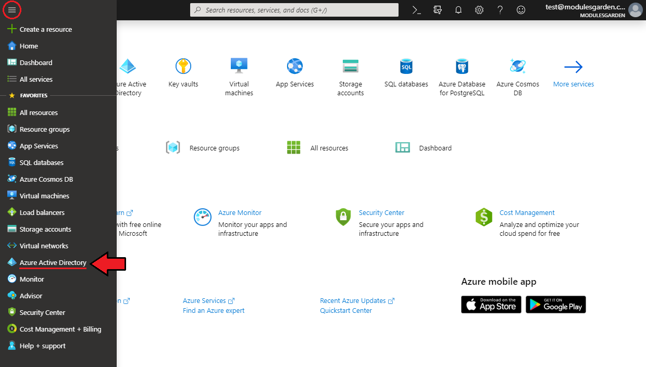Open Resource groups from the sidebar favorites

[x=44, y=129]
